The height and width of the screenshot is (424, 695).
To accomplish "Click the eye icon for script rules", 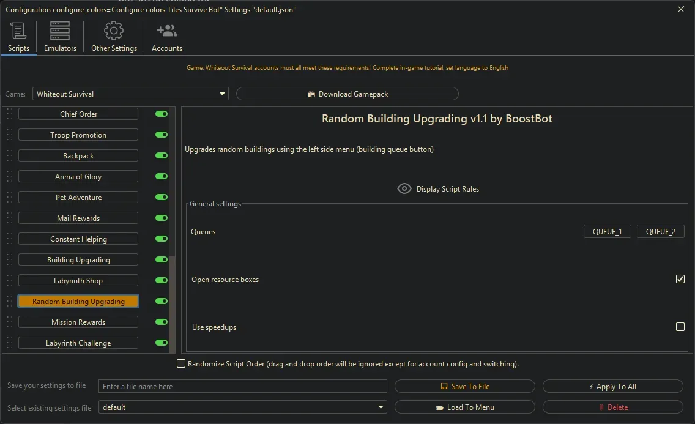I will (404, 189).
